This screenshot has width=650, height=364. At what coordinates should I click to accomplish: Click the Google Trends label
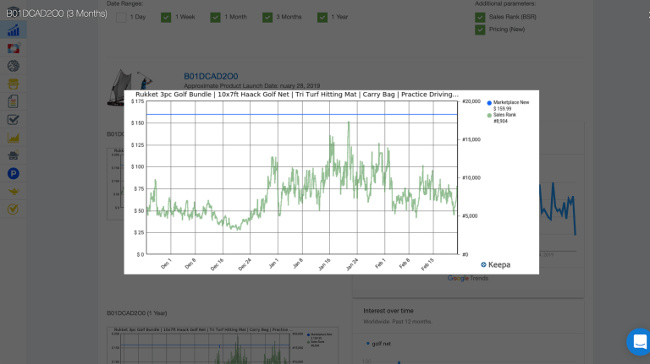[x=467, y=279]
